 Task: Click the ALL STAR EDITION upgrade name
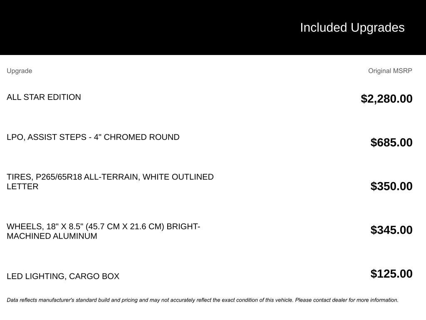tap(44, 97)
